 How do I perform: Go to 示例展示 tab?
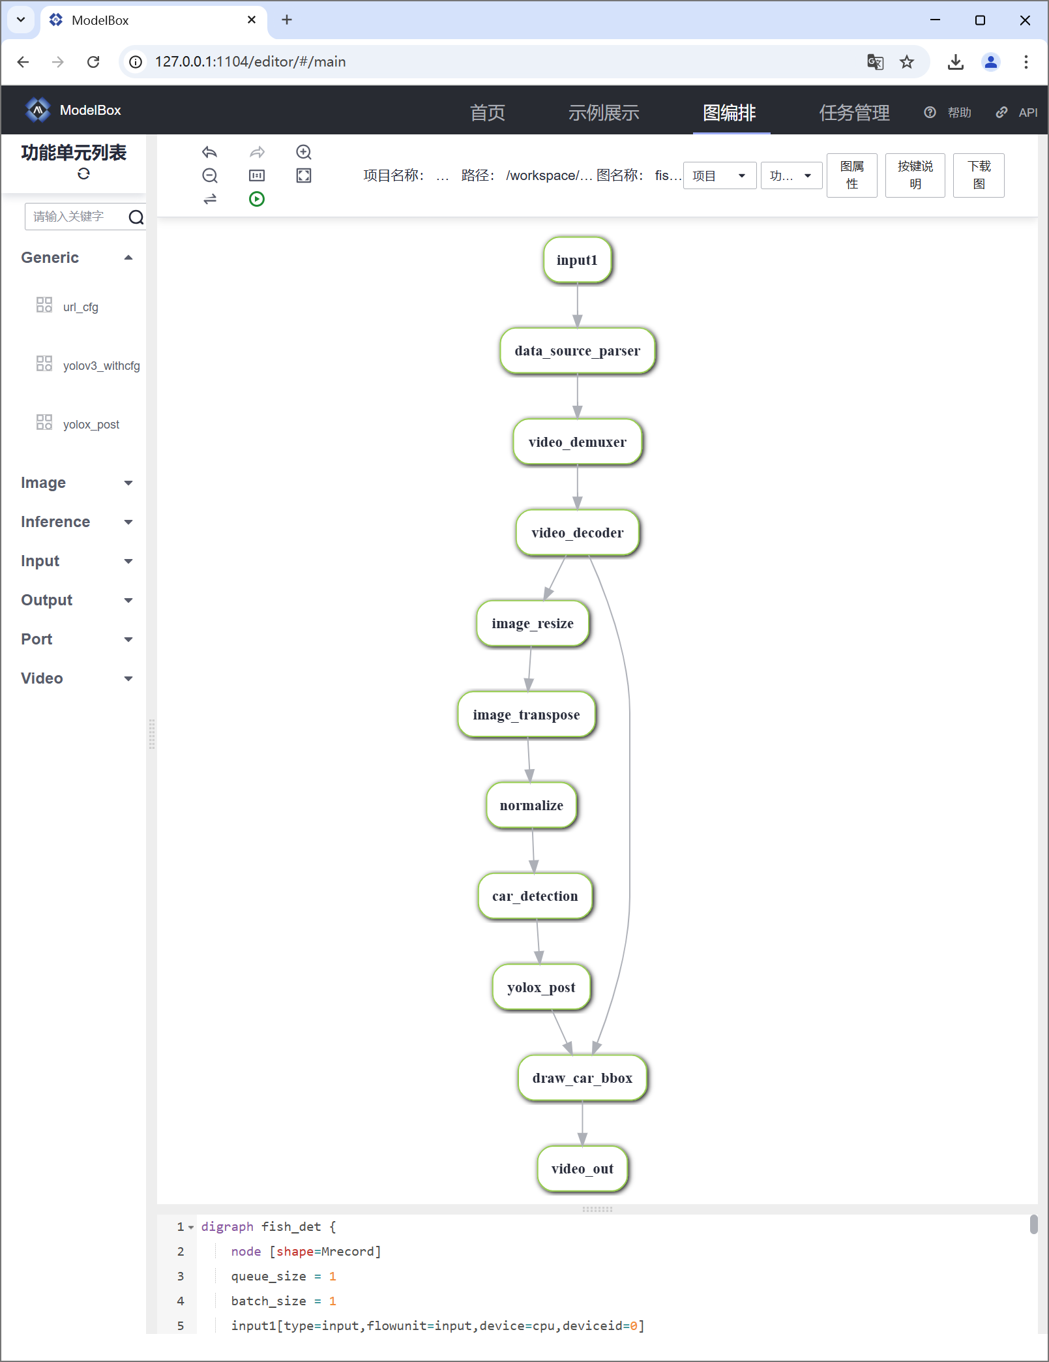point(603,112)
